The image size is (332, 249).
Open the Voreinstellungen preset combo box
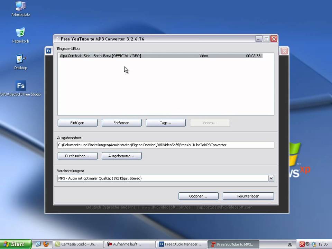[x=166, y=178]
